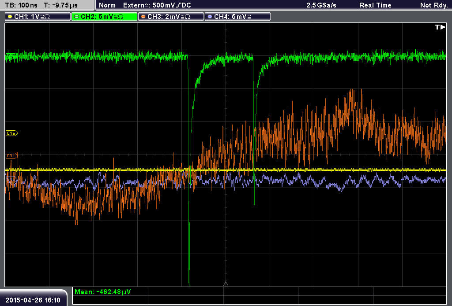
Task: Click the T trigger arrow marker
Action: tap(440, 27)
